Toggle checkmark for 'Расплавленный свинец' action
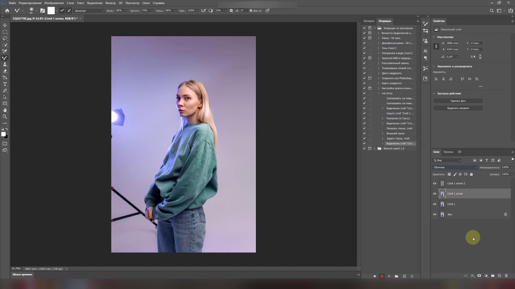 click(x=364, y=63)
